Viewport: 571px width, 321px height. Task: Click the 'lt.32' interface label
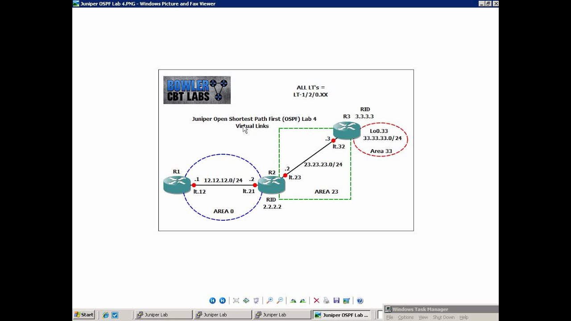[339, 146]
